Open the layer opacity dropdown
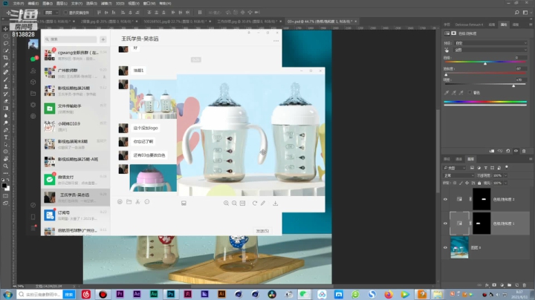This screenshot has height=300, width=535. (x=506, y=175)
